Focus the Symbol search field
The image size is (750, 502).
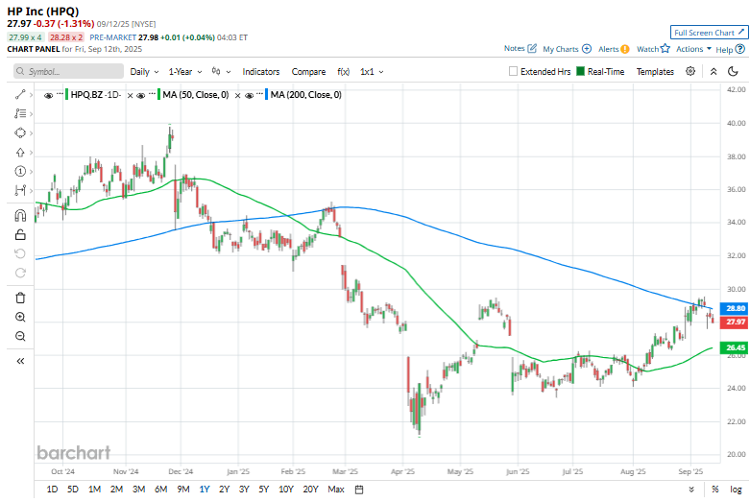[x=68, y=72]
